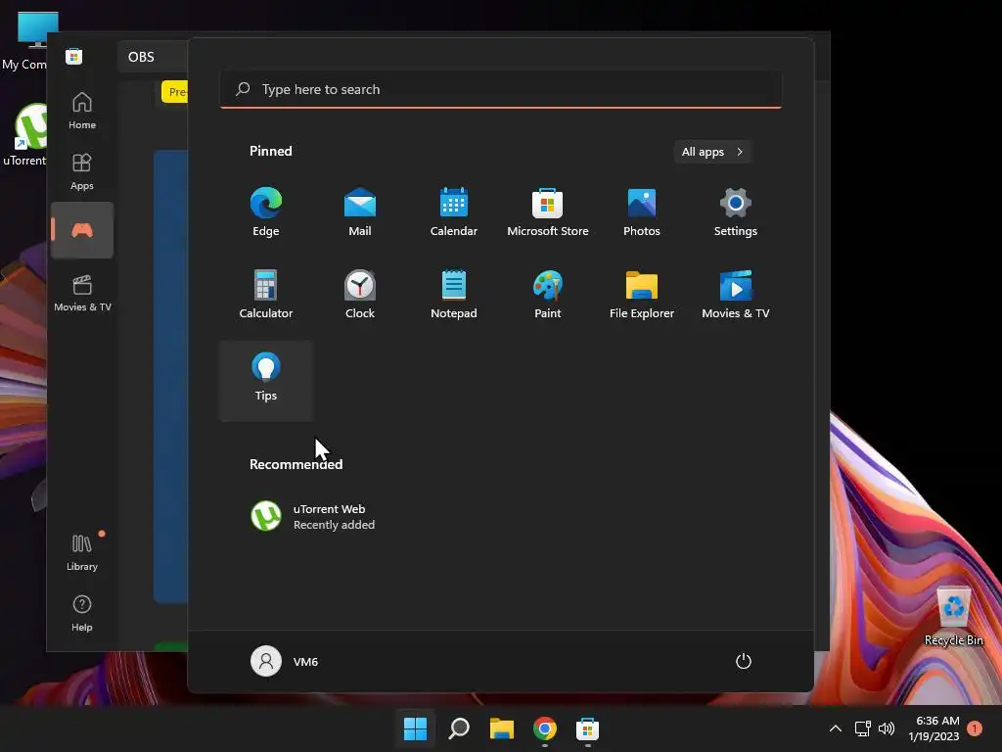Select Gaming tab in Microsoft Store sidebar
The width and height of the screenshot is (1002, 752).
[82, 230]
